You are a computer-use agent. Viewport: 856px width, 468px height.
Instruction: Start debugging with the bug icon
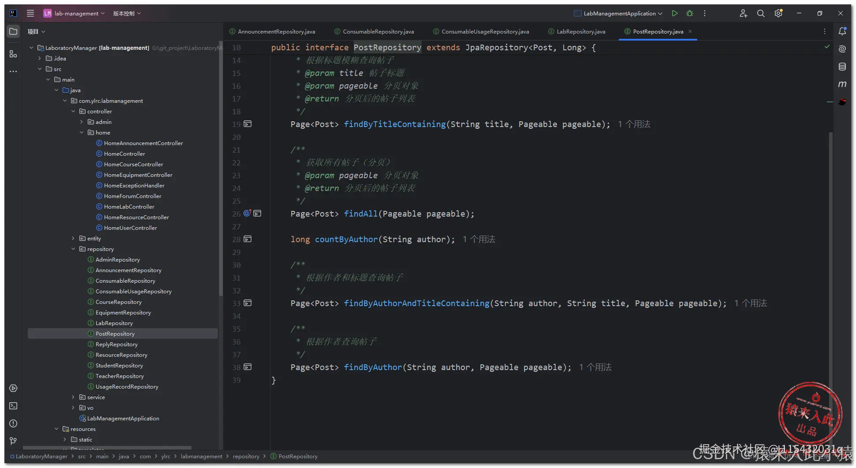click(690, 13)
